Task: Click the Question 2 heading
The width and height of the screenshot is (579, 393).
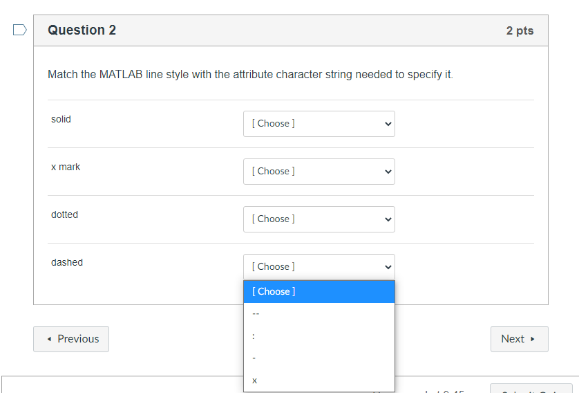Action: [82, 30]
